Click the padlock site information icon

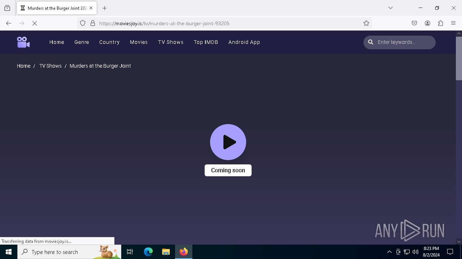point(93,23)
